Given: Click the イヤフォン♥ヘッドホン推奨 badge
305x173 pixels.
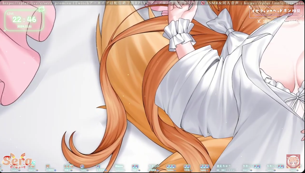Looking at the screenshot, I should coord(276,12).
